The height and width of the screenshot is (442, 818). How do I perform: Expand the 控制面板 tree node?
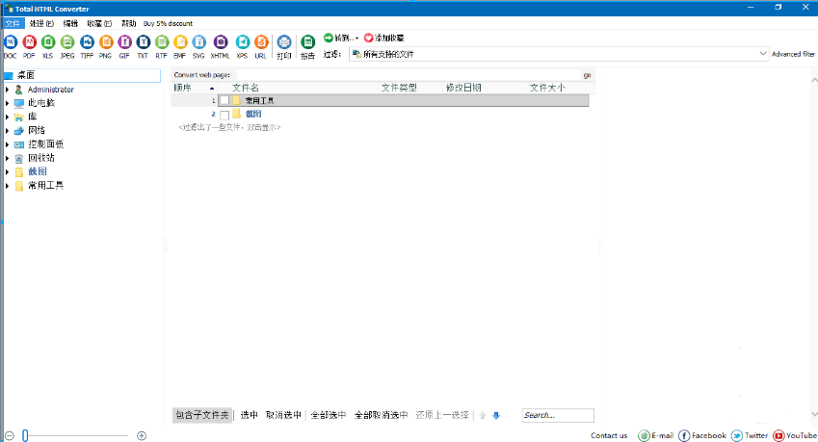(x=8, y=144)
